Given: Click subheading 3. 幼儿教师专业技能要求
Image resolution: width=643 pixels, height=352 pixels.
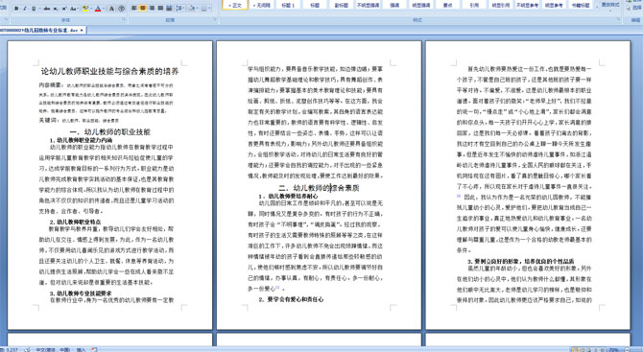Looking at the screenshot, I should (x=81, y=293).
